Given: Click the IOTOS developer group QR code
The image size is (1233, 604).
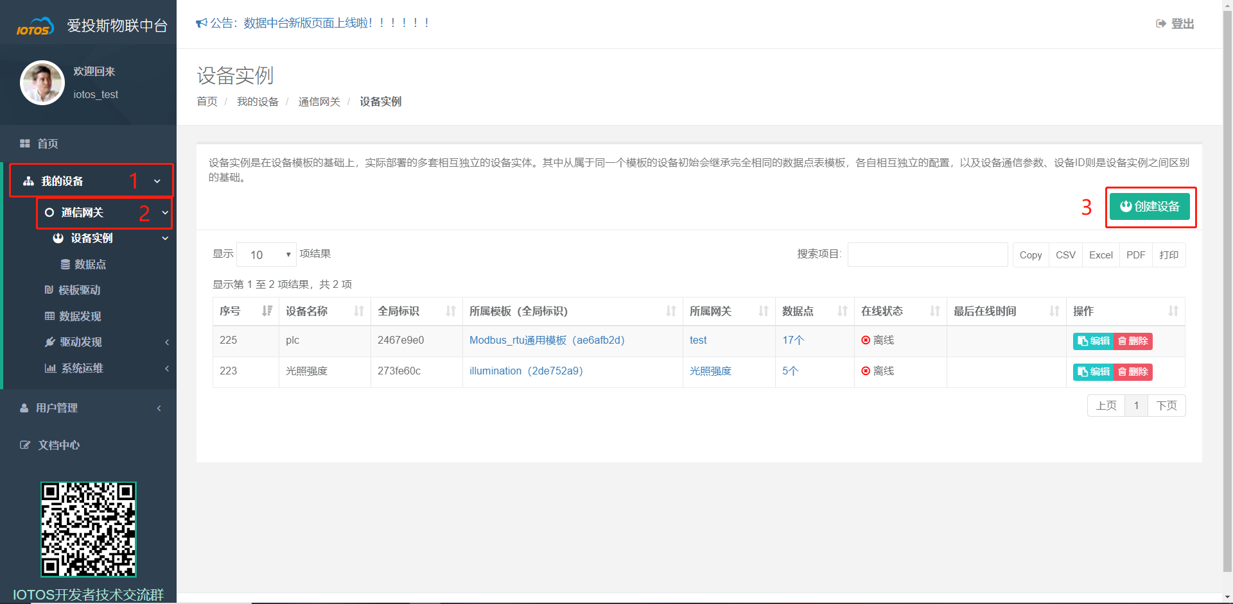Looking at the screenshot, I should click(88, 530).
